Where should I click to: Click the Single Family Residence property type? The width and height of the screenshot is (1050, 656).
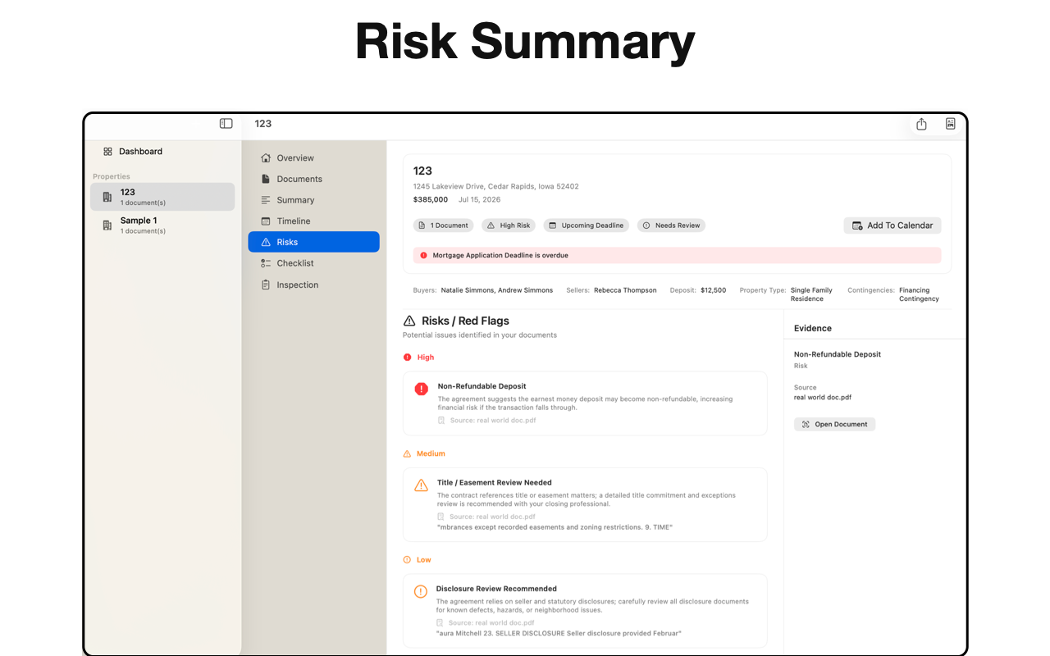point(811,294)
